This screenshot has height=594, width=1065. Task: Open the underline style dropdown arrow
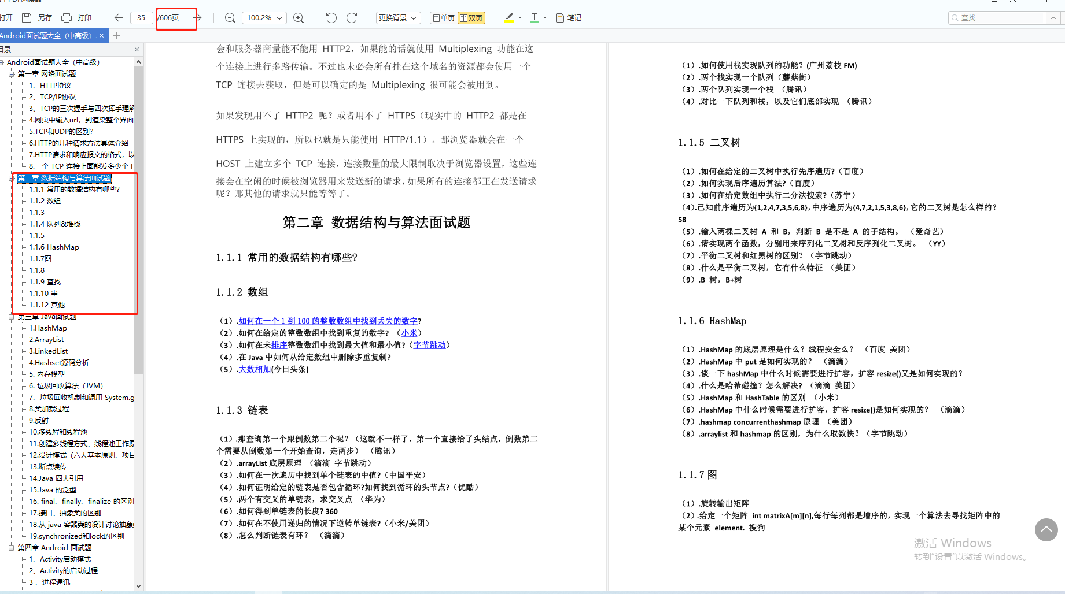click(545, 18)
